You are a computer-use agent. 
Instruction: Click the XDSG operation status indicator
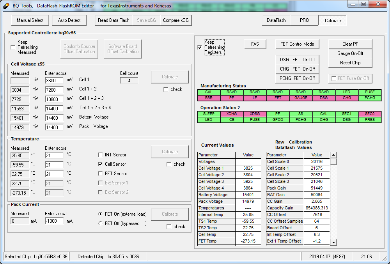[x=255, y=114]
